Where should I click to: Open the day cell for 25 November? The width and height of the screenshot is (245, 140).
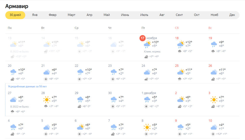(x=189, y=72)
